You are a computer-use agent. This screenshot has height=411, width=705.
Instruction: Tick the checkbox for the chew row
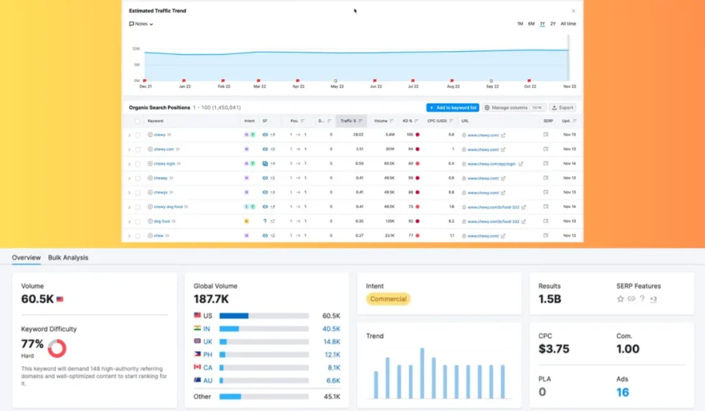[138, 235]
